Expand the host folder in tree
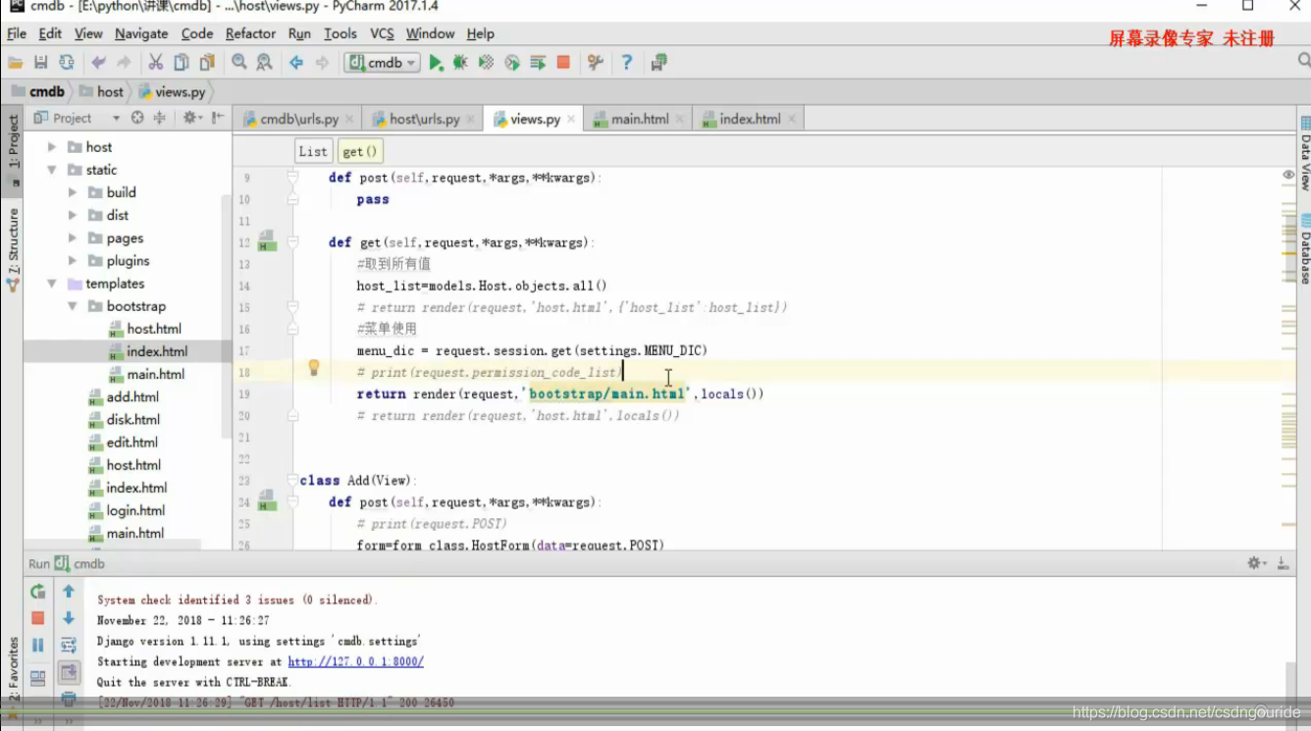The width and height of the screenshot is (1311, 731). [x=52, y=147]
